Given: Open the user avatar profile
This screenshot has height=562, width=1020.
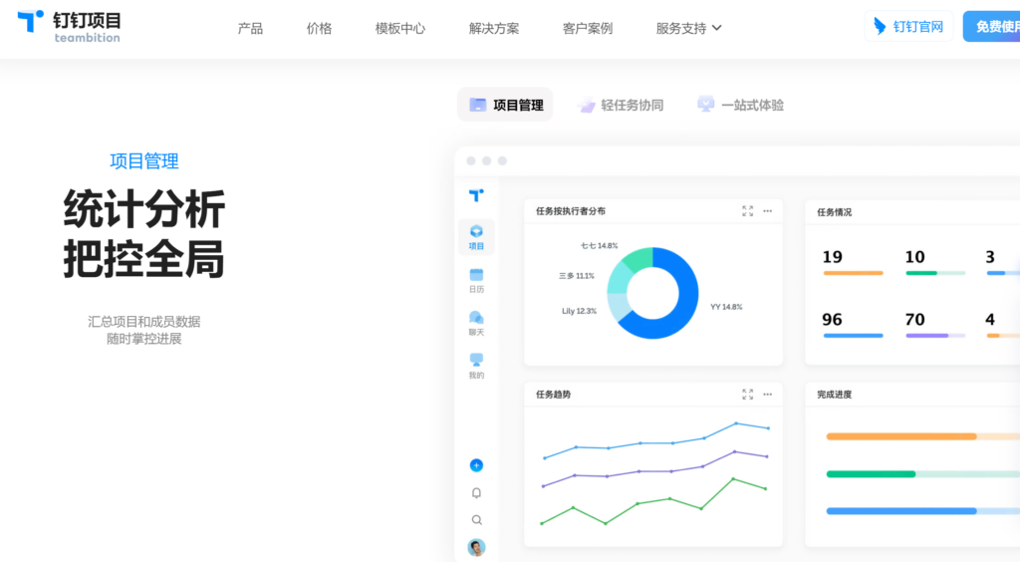Looking at the screenshot, I should click(x=476, y=547).
